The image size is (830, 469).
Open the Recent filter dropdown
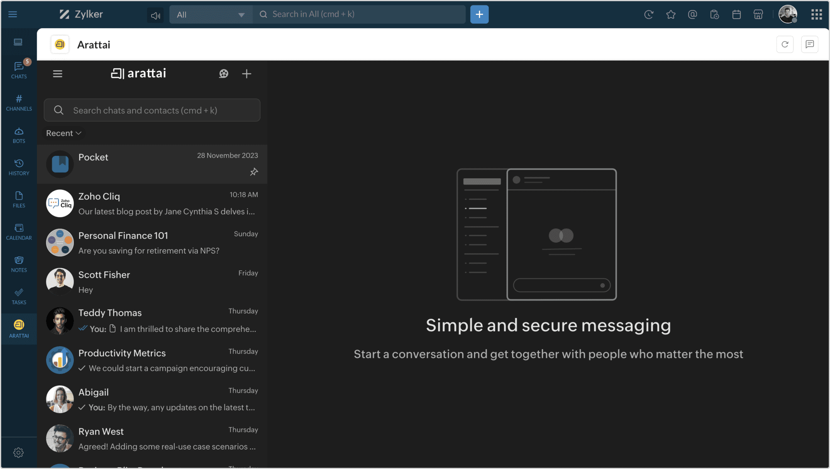click(x=63, y=133)
